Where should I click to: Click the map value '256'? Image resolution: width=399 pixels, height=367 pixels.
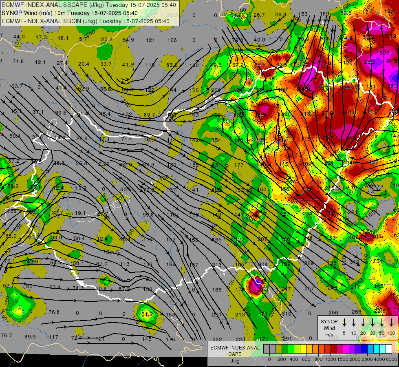tap(333, 312)
